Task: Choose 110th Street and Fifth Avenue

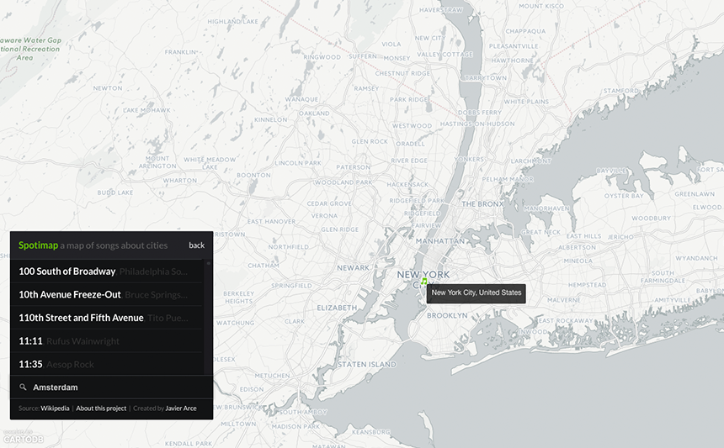Action: [81, 318]
